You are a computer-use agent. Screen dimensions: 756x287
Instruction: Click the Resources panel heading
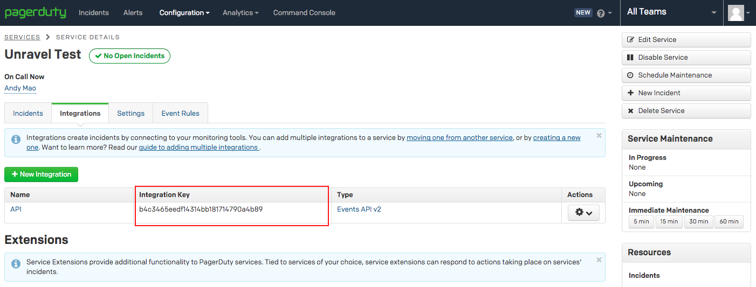649,252
